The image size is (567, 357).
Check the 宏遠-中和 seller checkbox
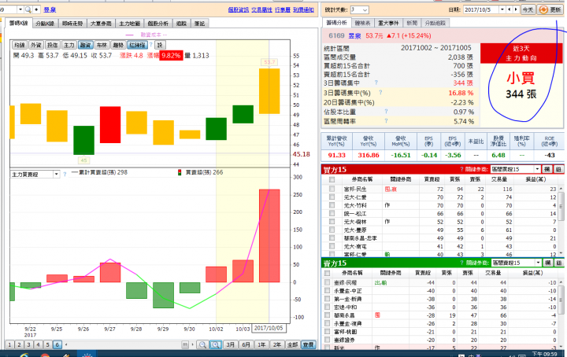click(328, 307)
